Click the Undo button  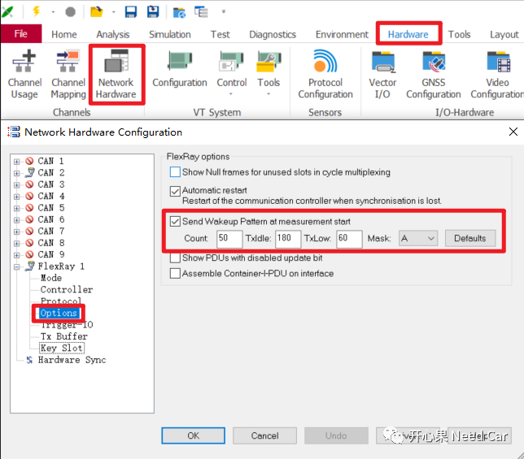(336, 435)
